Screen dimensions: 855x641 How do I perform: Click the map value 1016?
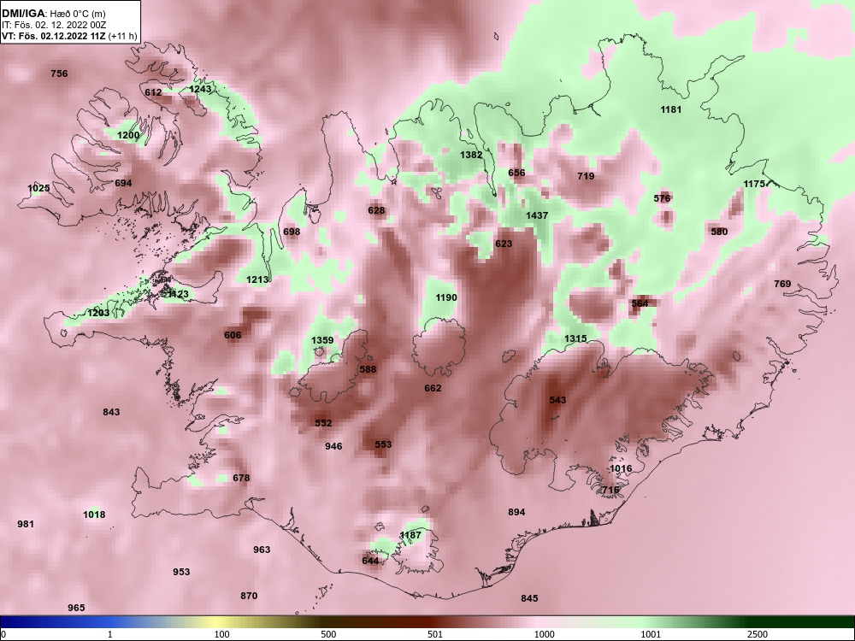[x=621, y=468]
